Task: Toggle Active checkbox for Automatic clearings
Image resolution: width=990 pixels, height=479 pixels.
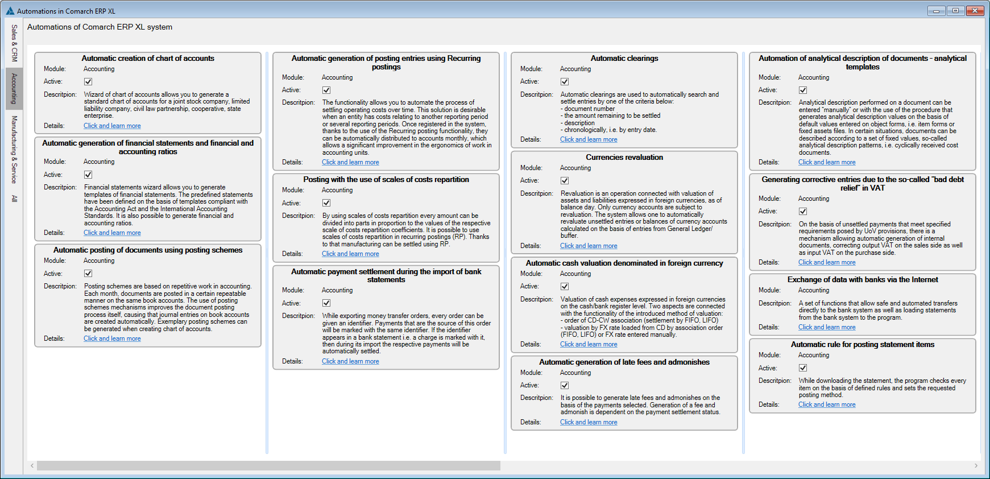Action: click(x=565, y=81)
